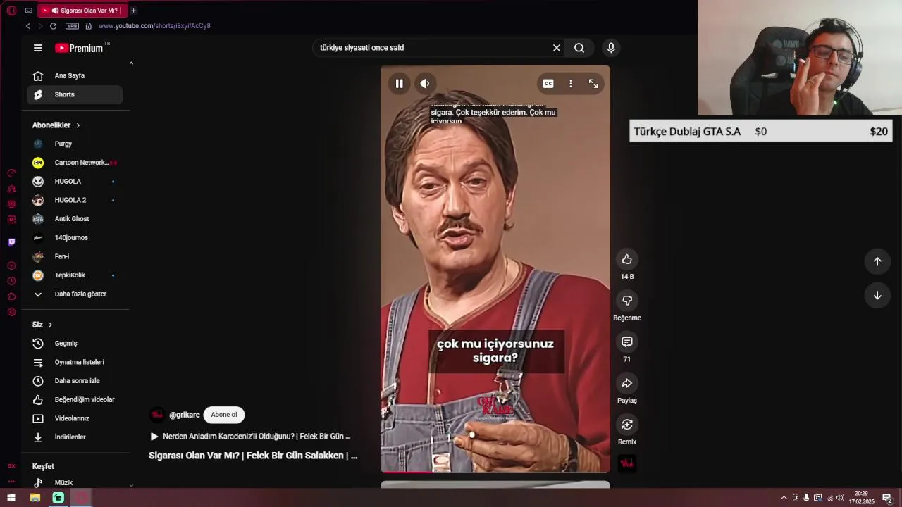Click the YouTube search input field
Viewport: 902px width, 507px height.
pyautogui.click(x=433, y=48)
